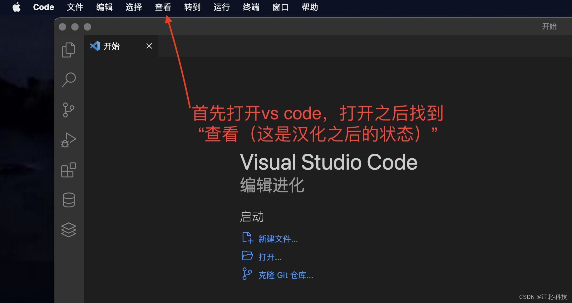
Task: Open the Source Control view
Action: pos(68,110)
